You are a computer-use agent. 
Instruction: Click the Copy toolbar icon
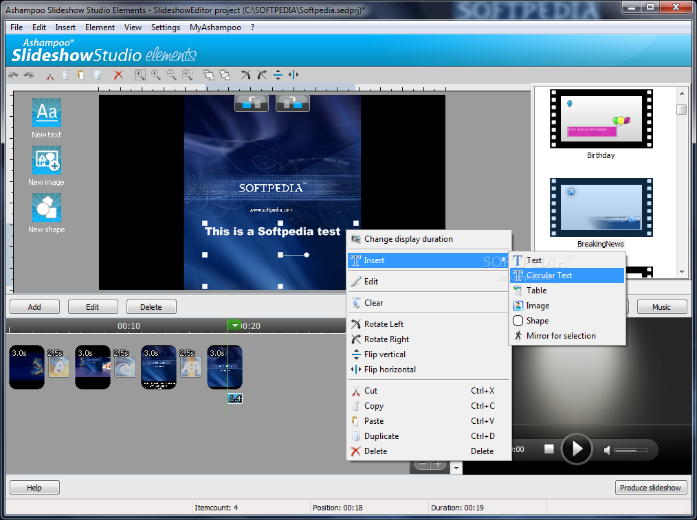[x=65, y=75]
